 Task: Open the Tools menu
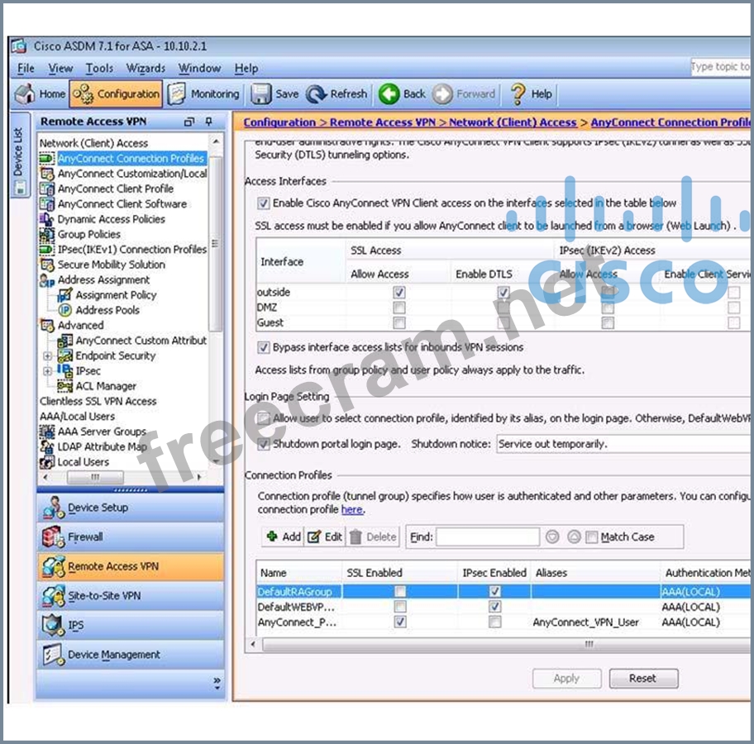pyautogui.click(x=99, y=69)
